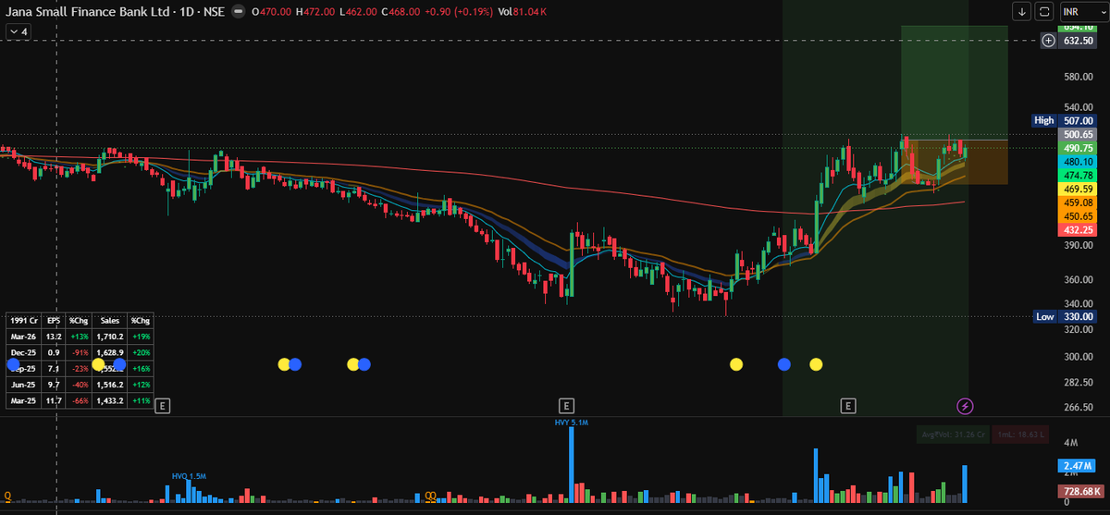Click the +0.90 (+0.19%) change value
Viewport: 1110px width, 515px height.
tap(460, 11)
